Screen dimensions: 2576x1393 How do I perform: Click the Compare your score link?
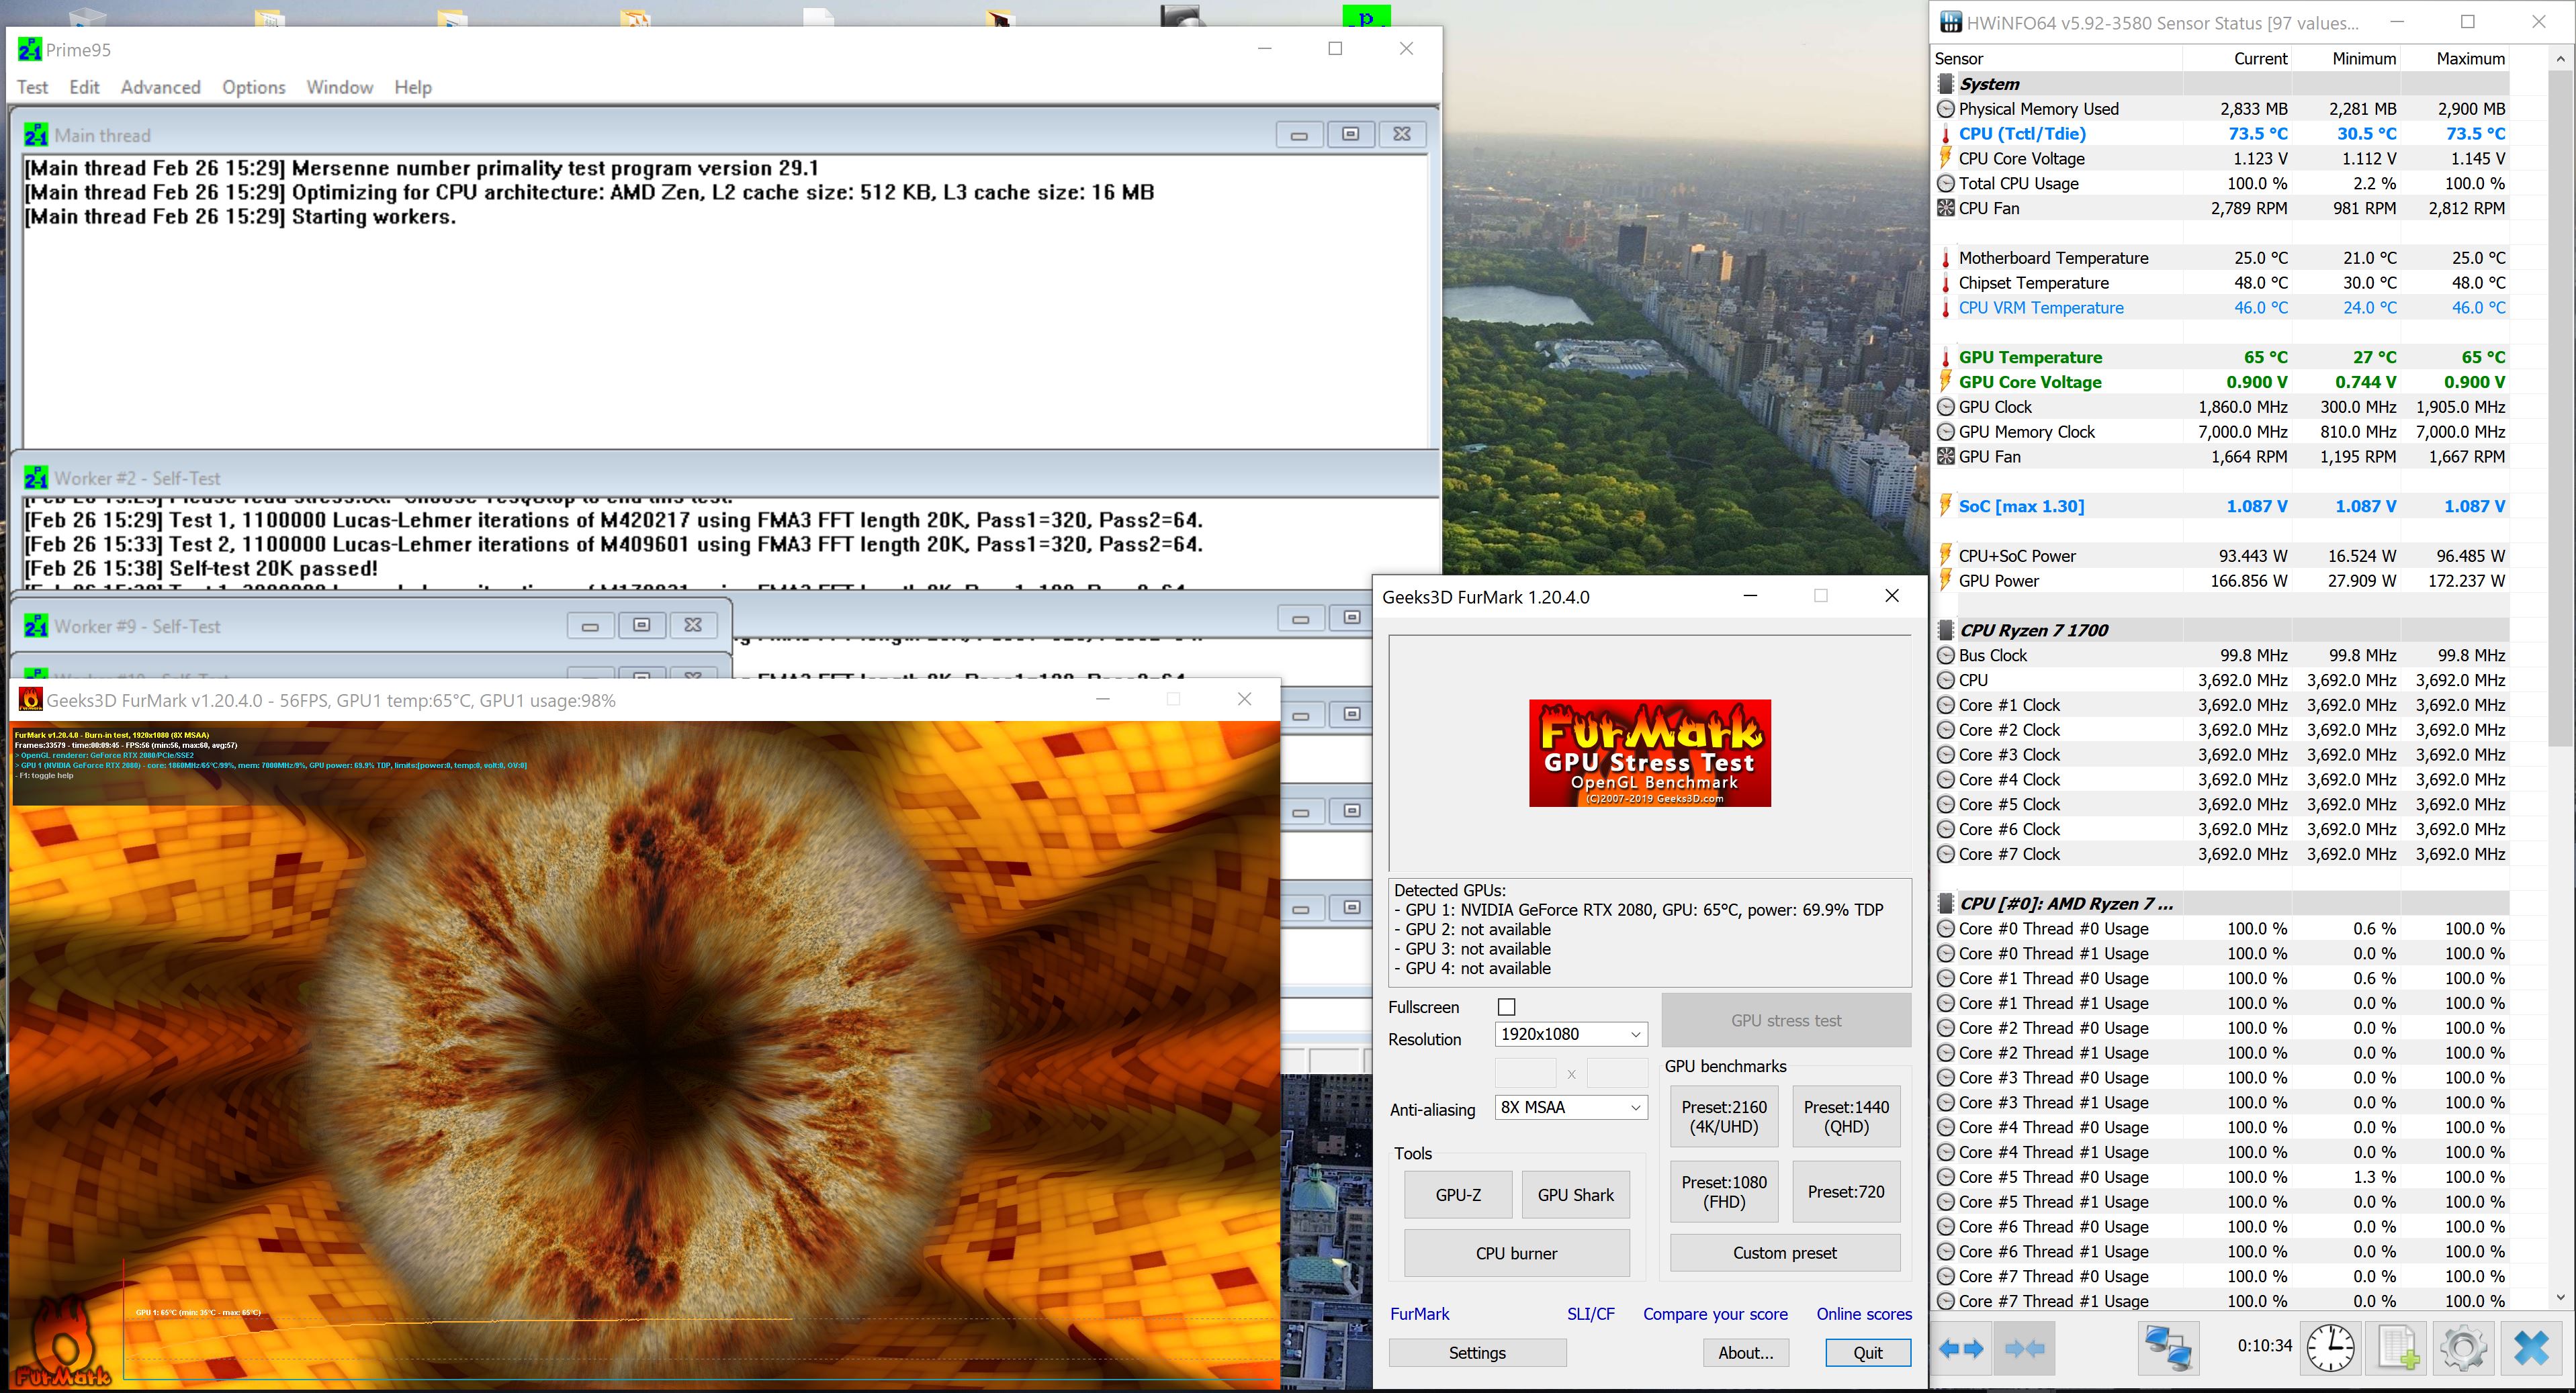pos(1715,1314)
